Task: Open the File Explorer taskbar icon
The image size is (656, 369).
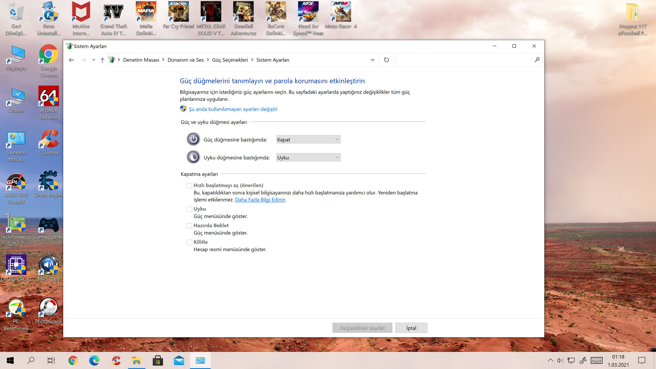Action: tap(137, 360)
